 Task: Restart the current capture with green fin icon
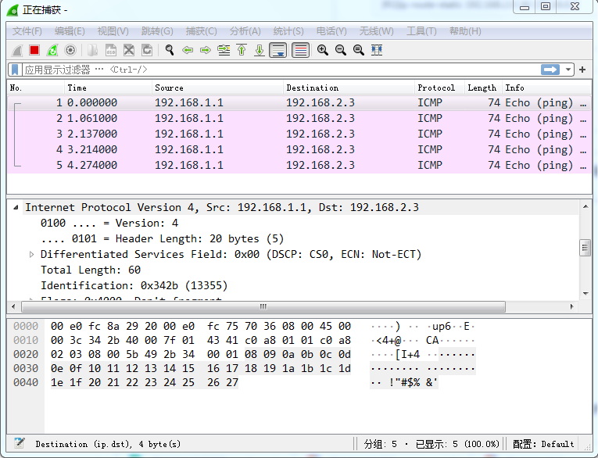point(52,50)
